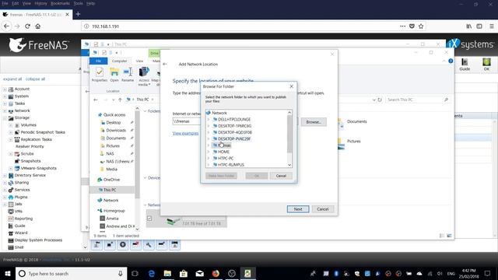The height and width of the screenshot is (280, 498).
Task: Open new Firefox tab
Action: [78, 14]
